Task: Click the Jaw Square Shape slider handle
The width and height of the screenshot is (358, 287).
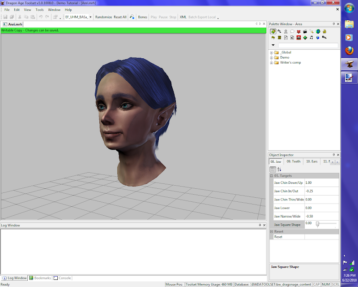Action: (x=317, y=224)
